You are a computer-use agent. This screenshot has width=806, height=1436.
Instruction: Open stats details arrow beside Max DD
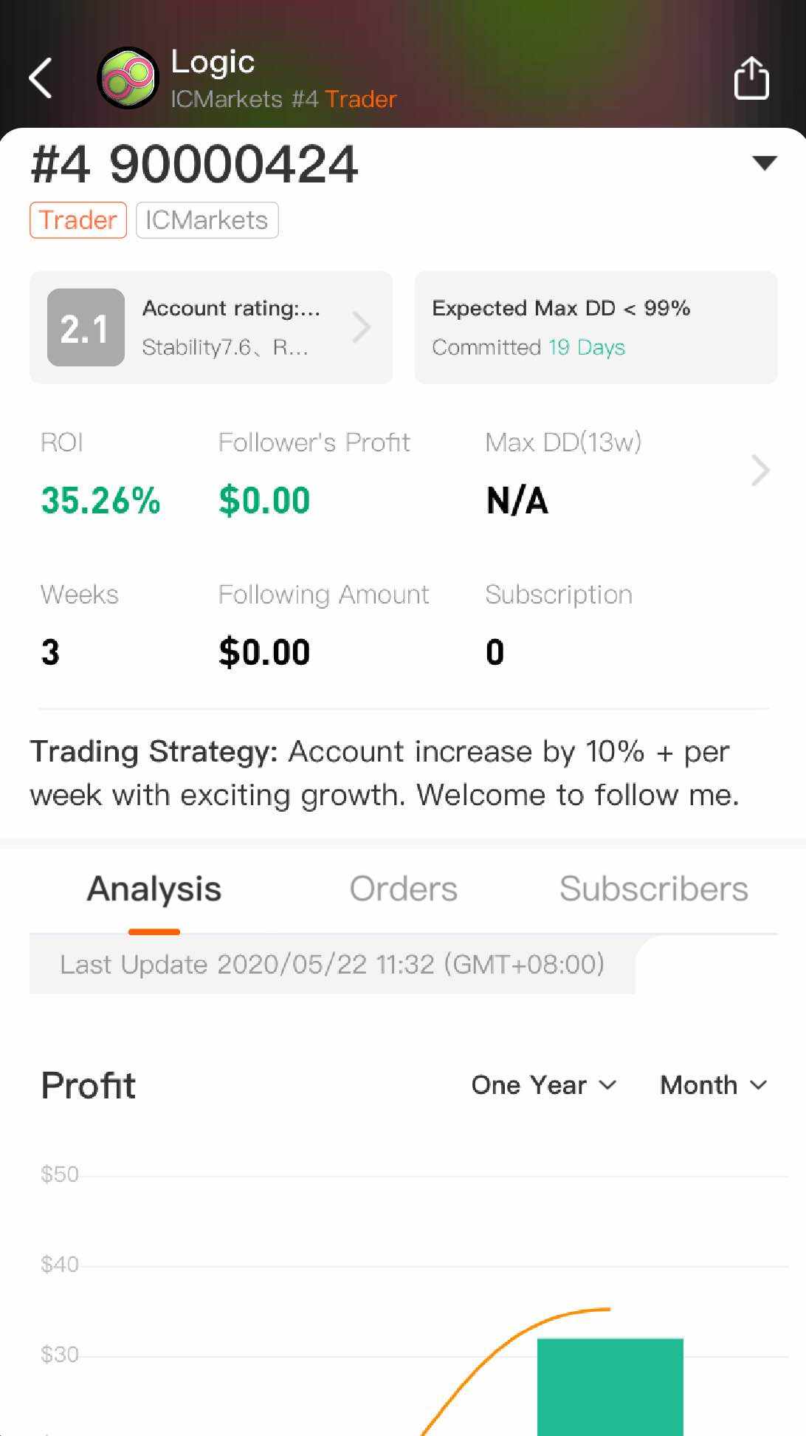click(x=760, y=471)
